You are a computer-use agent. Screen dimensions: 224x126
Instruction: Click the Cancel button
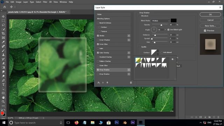[210, 20]
